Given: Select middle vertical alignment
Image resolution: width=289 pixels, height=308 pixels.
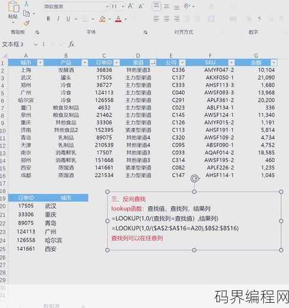Looking at the screenshot, I should pos(166,6).
